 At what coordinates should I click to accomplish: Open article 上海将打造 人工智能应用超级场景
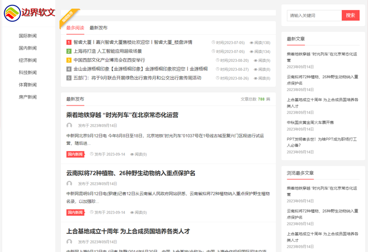pos(107,52)
